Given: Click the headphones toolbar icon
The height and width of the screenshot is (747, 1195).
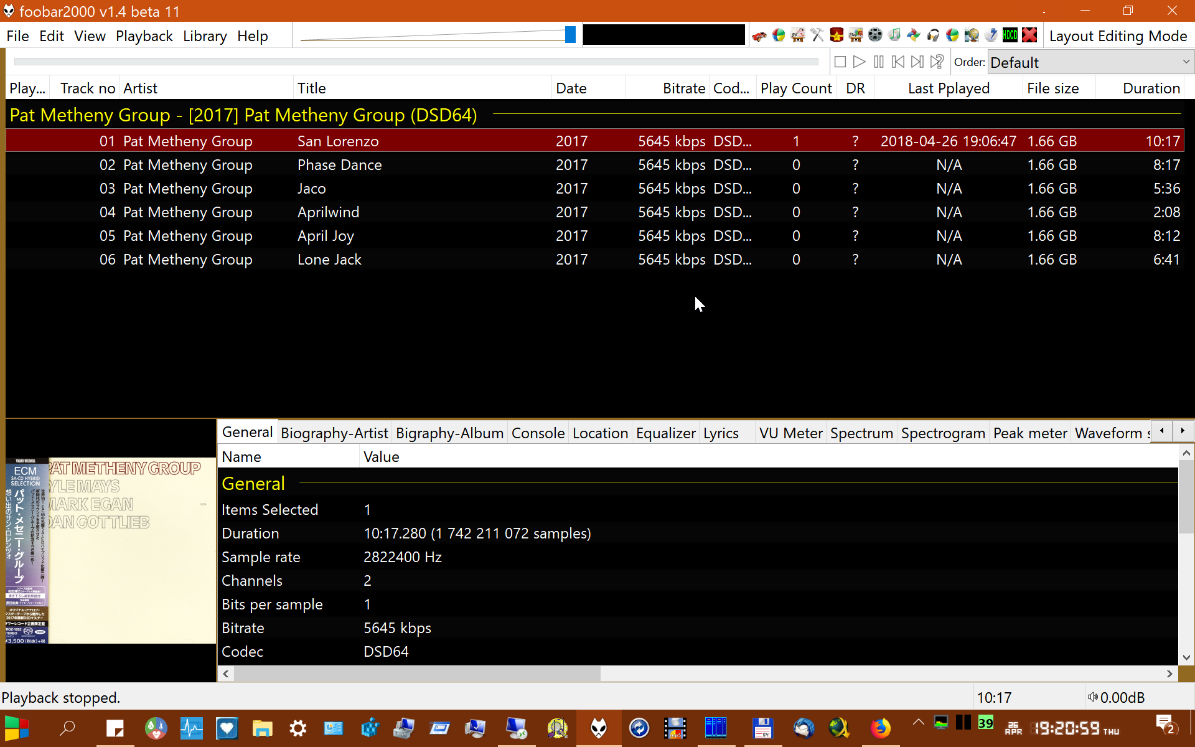Looking at the screenshot, I should 933,35.
